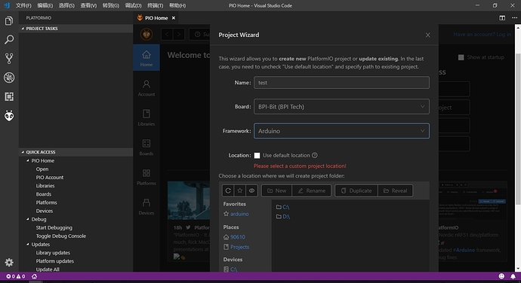Open the 帮助(H) menu
The height and width of the screenshot is (283, 521).
click(x=177, y=5)
